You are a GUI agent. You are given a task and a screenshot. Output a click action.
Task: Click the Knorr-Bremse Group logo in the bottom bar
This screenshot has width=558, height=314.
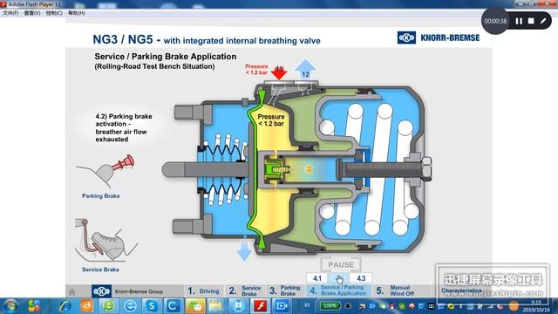[x=101, y=291]
